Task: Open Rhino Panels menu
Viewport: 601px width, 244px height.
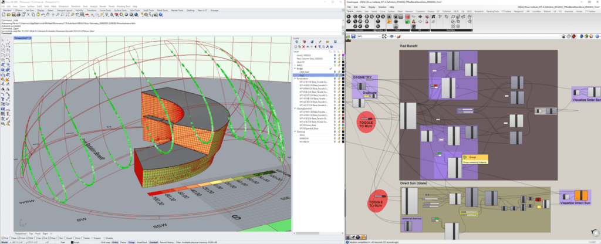Action: [112, 6]
